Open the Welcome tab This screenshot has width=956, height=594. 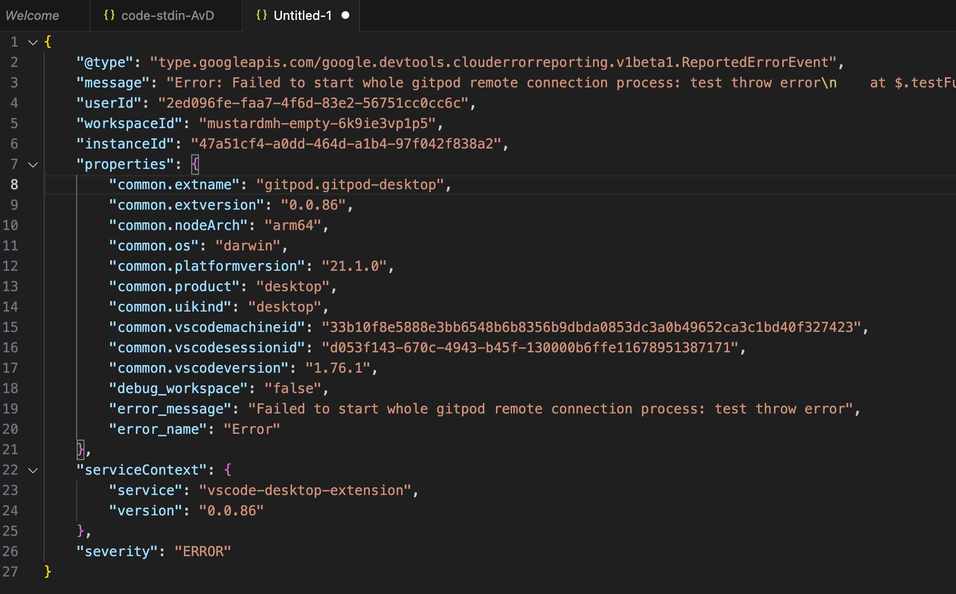coord(32,16)
